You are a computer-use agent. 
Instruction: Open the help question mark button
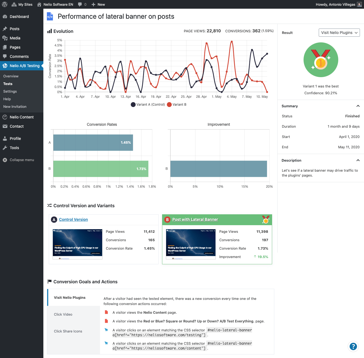tap(353, 346)
